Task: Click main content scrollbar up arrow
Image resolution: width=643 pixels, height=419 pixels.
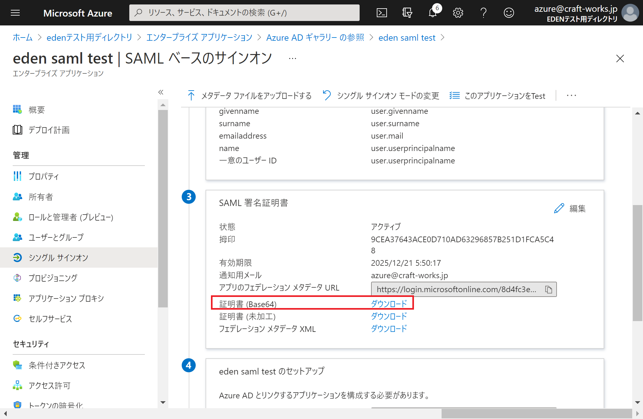Action: [x=638, y=113]
